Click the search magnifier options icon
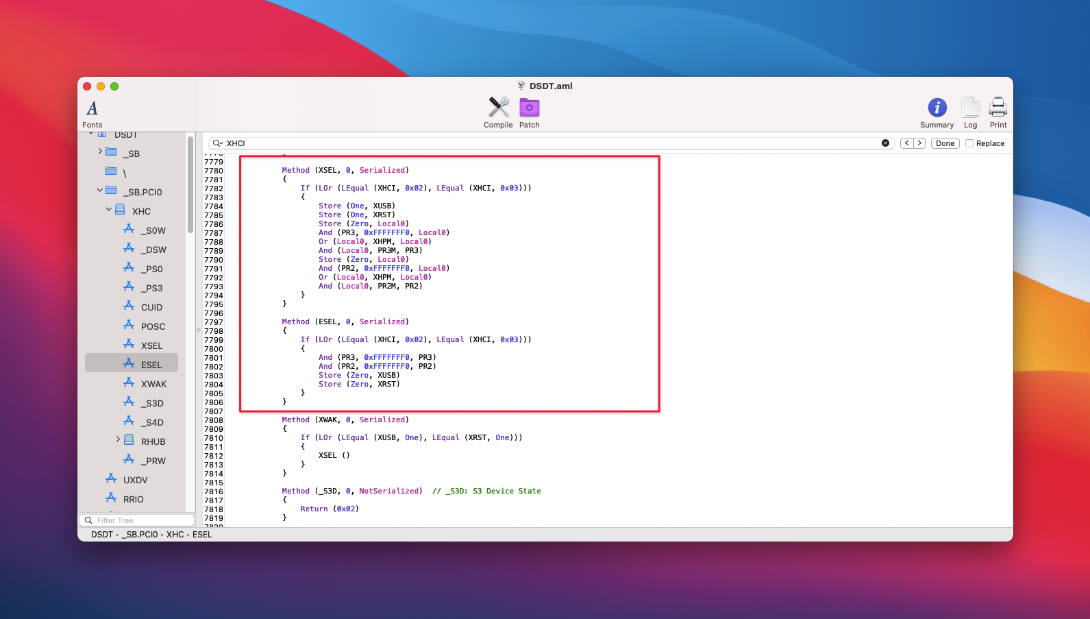The height and width of the screenshot is (619, 1090). 217,143
